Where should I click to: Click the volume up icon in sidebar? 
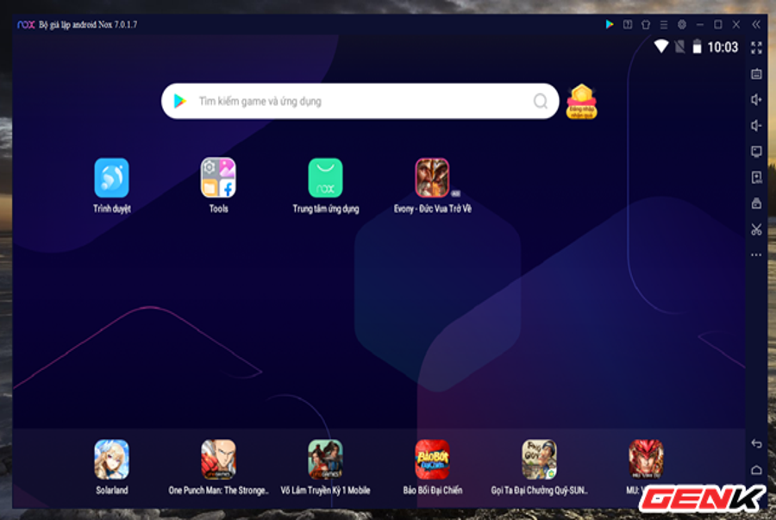click(756, 100)
